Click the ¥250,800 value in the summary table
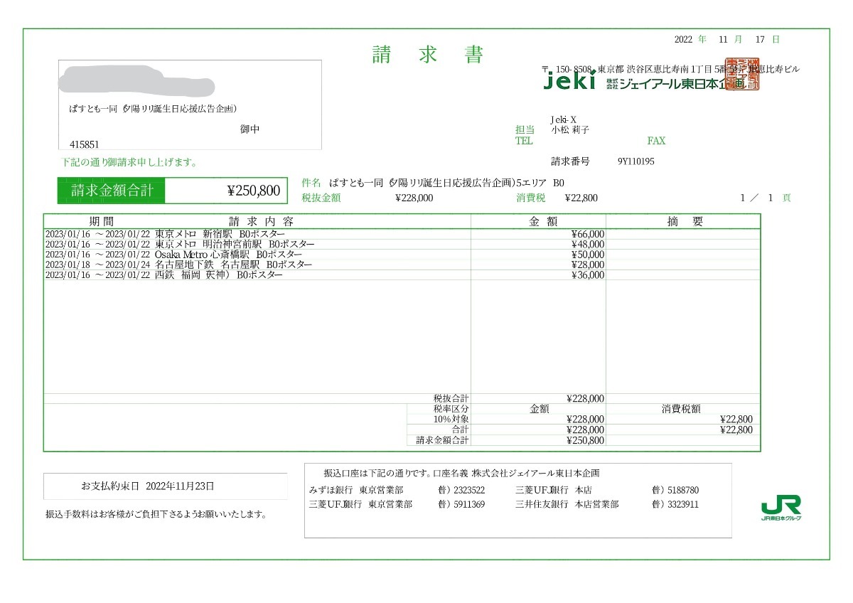 [586, 440]
